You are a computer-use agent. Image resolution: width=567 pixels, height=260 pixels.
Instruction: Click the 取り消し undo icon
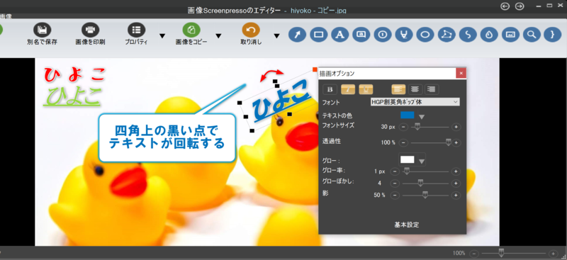(251, 30)
